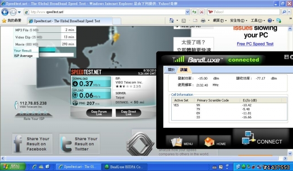Click the IE Forward arrow button
This screenshot has width=293, height=171.
click(13, 12)
